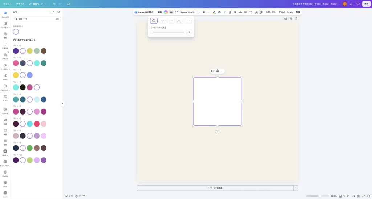The height and width of the screenshot is (199, 372).
Task: Open the text alignment tool
Action: click(x=246, y=12)
